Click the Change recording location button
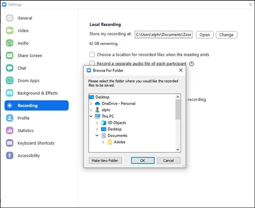255x208 pixels. (226, 35)
